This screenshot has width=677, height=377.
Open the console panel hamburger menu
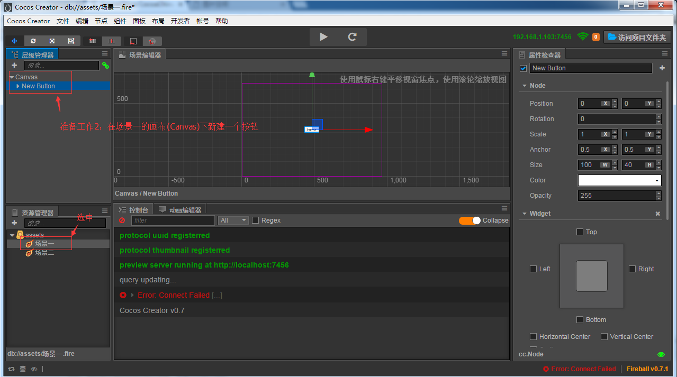pyautogui.click(x=504, y=208)
